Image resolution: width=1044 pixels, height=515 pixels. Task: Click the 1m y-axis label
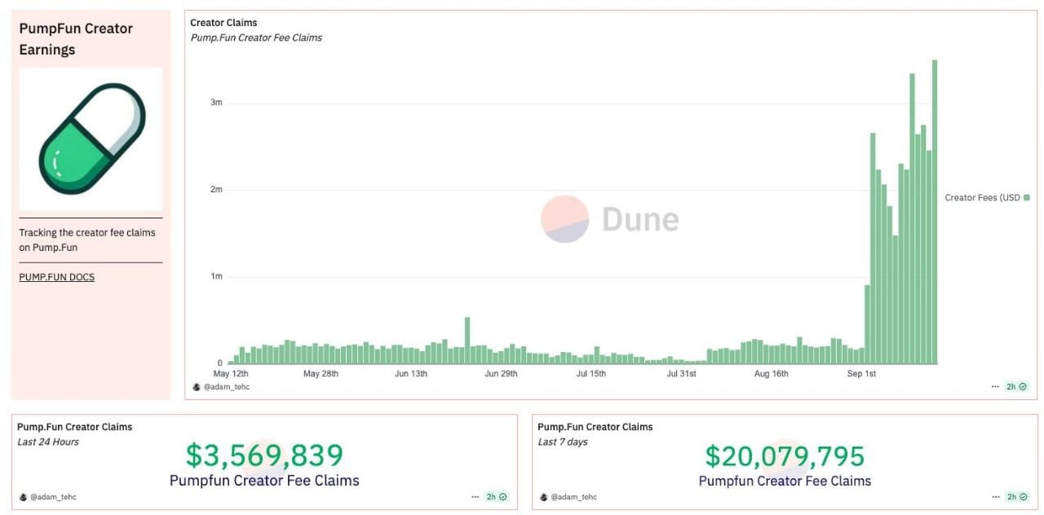point(216,276)
